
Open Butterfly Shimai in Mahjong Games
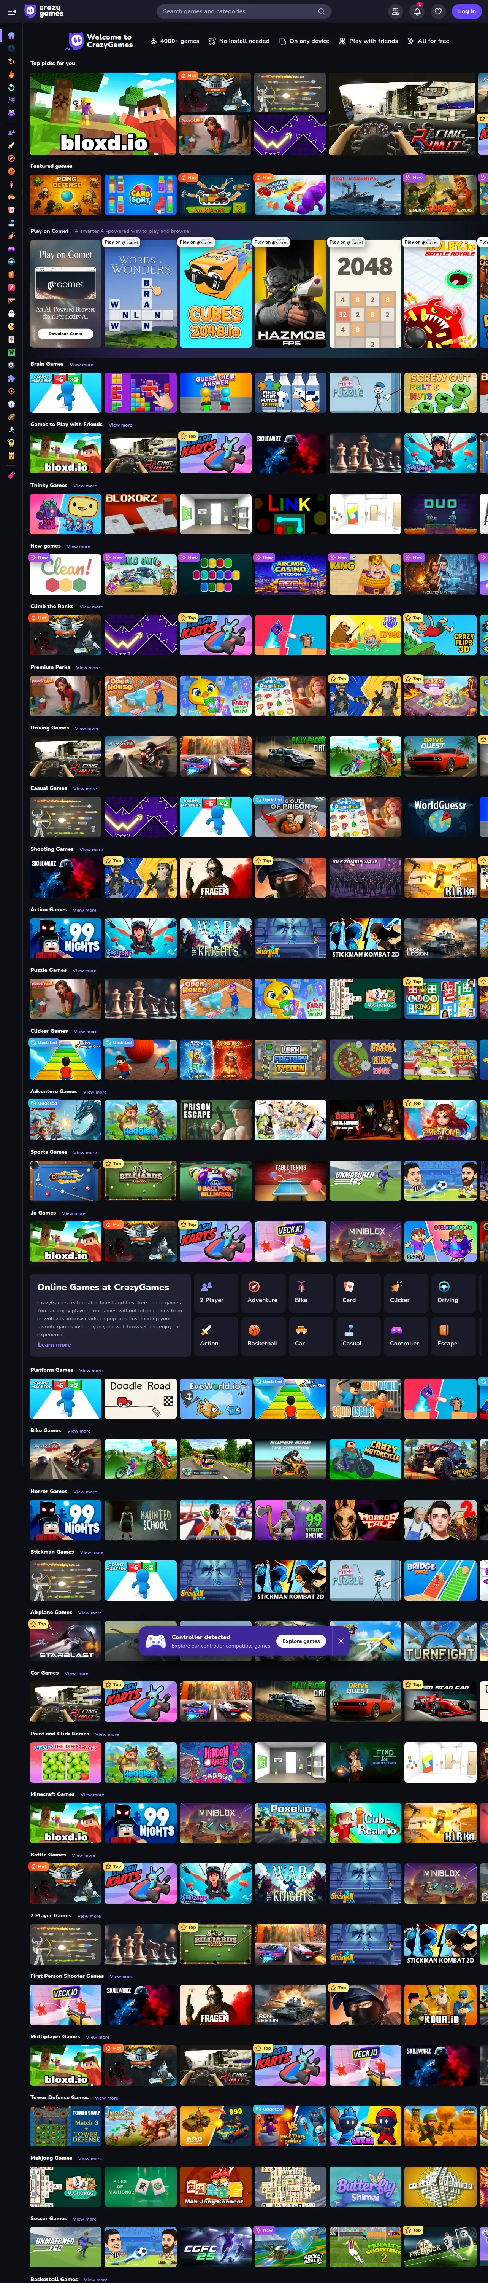(365, 2186)
